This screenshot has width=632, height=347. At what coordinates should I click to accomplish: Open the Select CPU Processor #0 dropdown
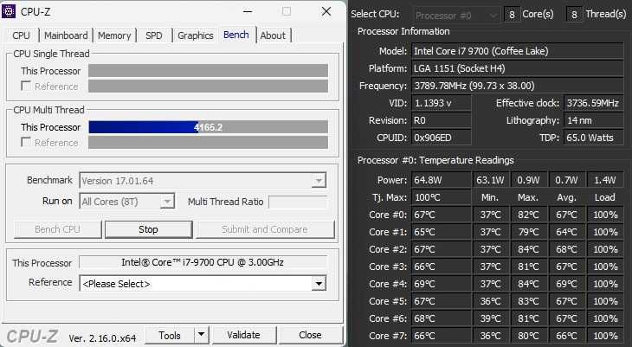click(456, 16)
